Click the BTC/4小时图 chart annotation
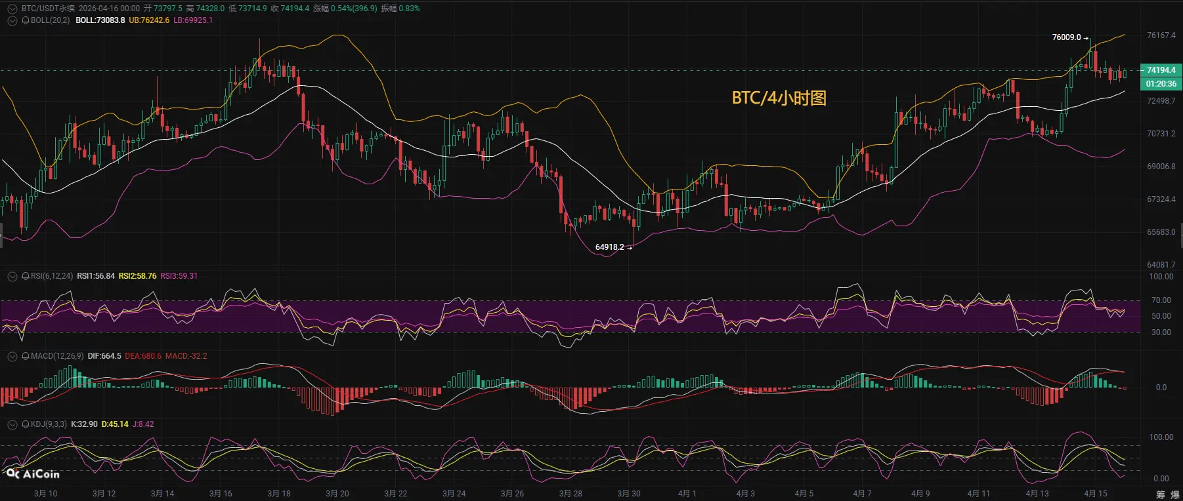Viewport: 1183px width, 501px height. [x=779, y=98]
